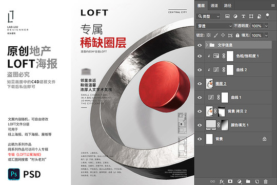This screenshot has width=277, height=185.
Task: Select the 文字信息 folder icon
Action: click(212, 45)
